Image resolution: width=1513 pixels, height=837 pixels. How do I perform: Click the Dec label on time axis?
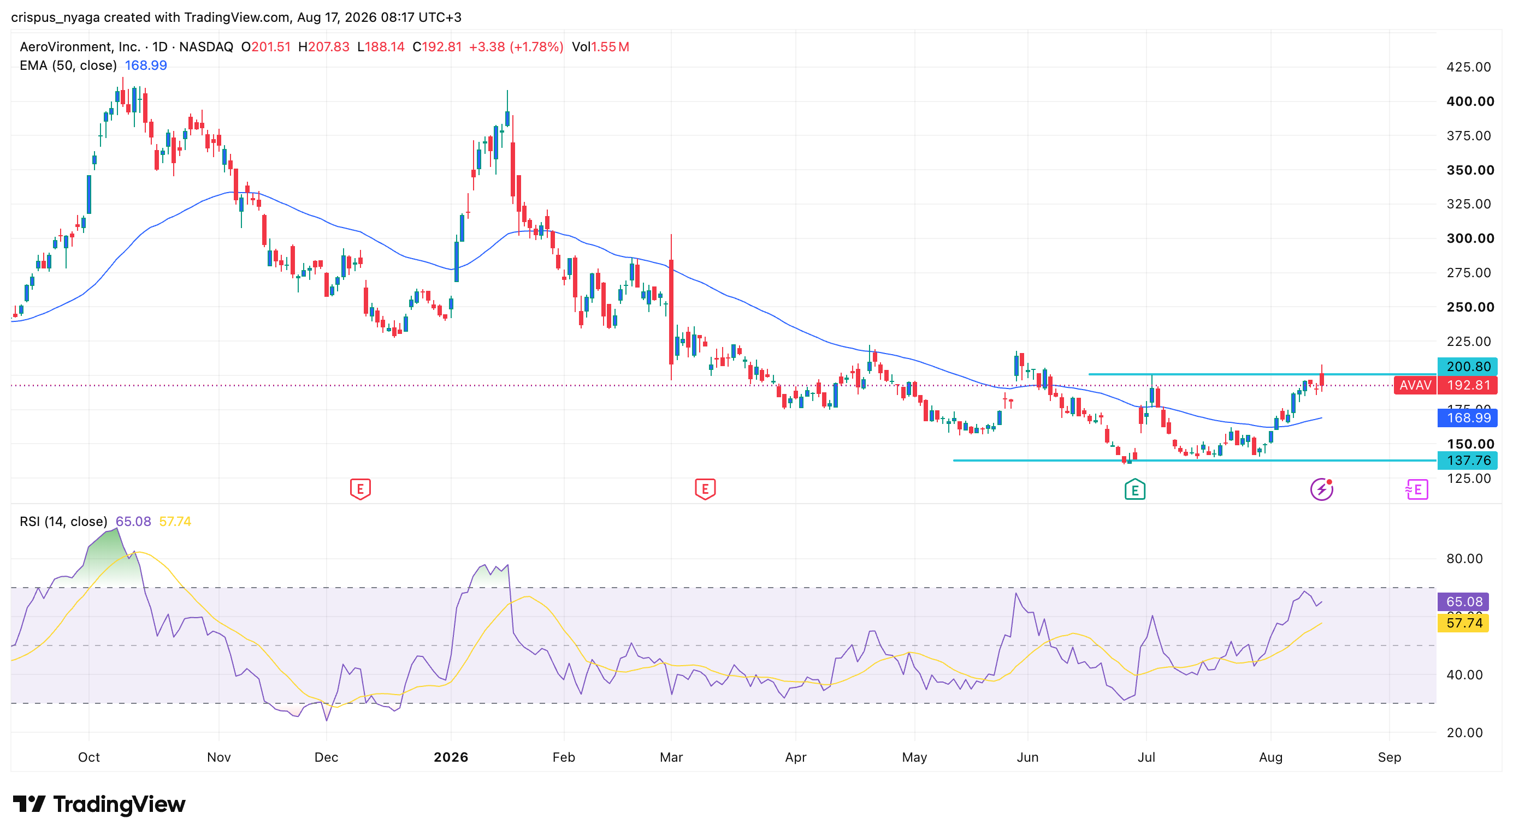(x=326, y=757)
